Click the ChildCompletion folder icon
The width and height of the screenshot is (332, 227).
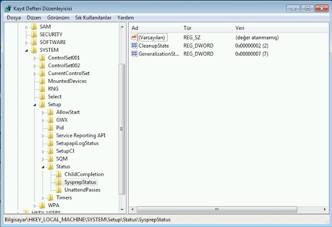click(x=59, y=174)
